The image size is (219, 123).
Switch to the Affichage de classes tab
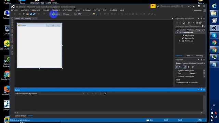pyautogui.click(x=200, y=55)
